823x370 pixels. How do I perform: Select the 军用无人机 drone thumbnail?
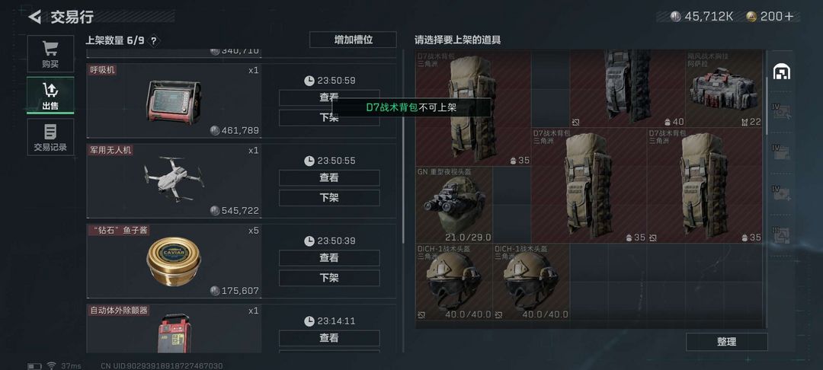point(175,179)
